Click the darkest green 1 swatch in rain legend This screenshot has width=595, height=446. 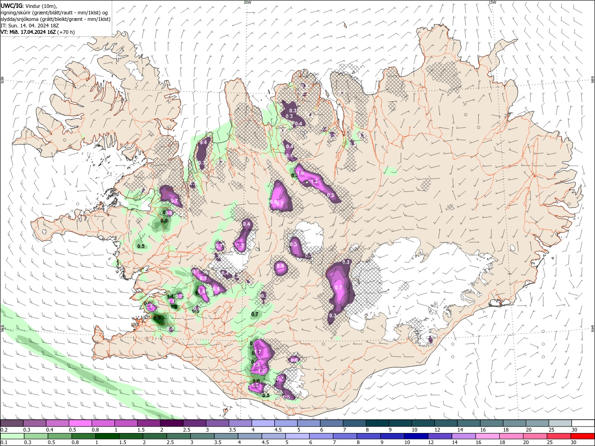tap(108, 436)
